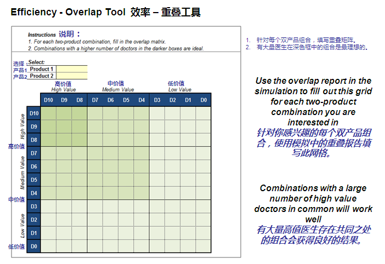385x264 pixels.
Task: Click the 'Instructions' heading
Action: 42,35
